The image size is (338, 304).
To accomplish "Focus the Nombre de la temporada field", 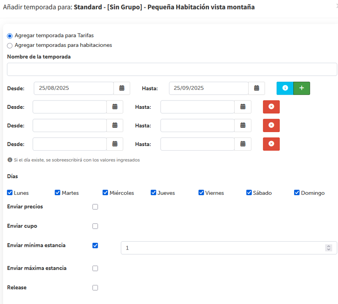I will tap(172, 69).
